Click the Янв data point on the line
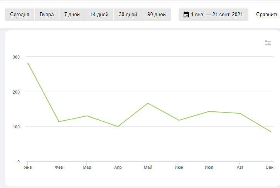Screen dimensions: 280x188 point(28,63)
